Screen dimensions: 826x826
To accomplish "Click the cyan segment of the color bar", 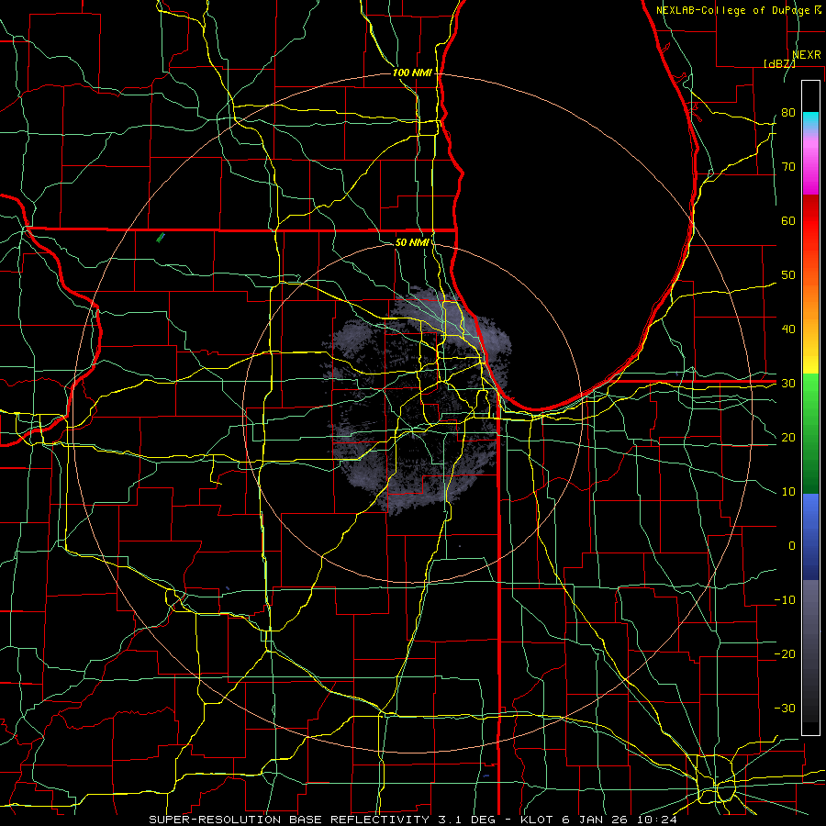I will click(810, 120).
